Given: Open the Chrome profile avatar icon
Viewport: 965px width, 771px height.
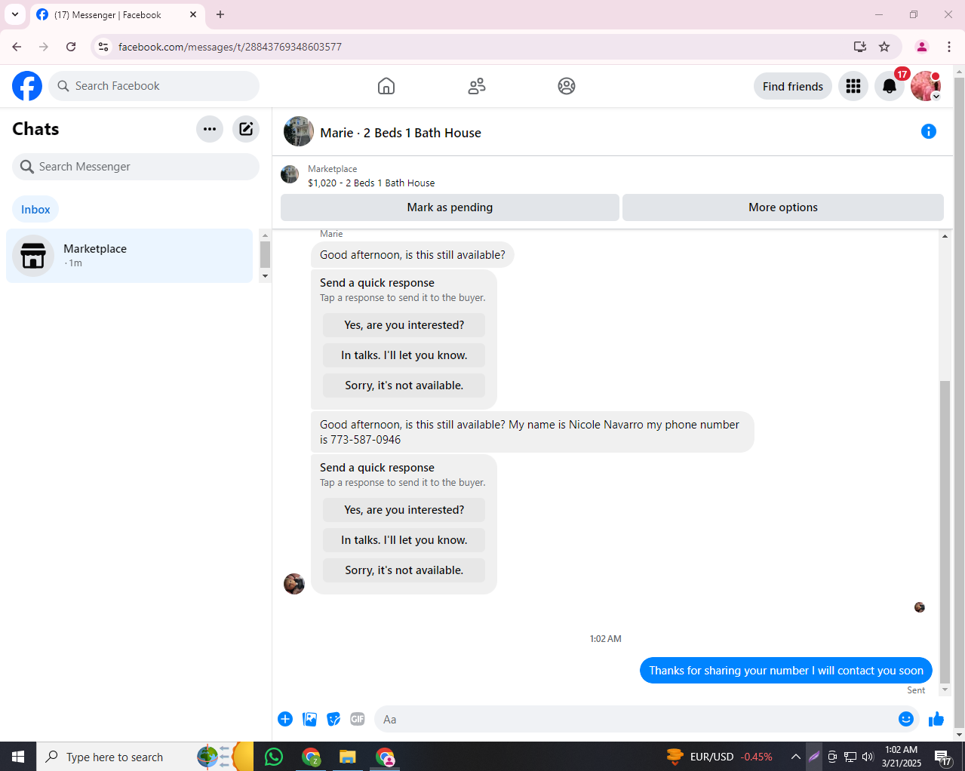Looking at the screenshot, I should point(921,47).
